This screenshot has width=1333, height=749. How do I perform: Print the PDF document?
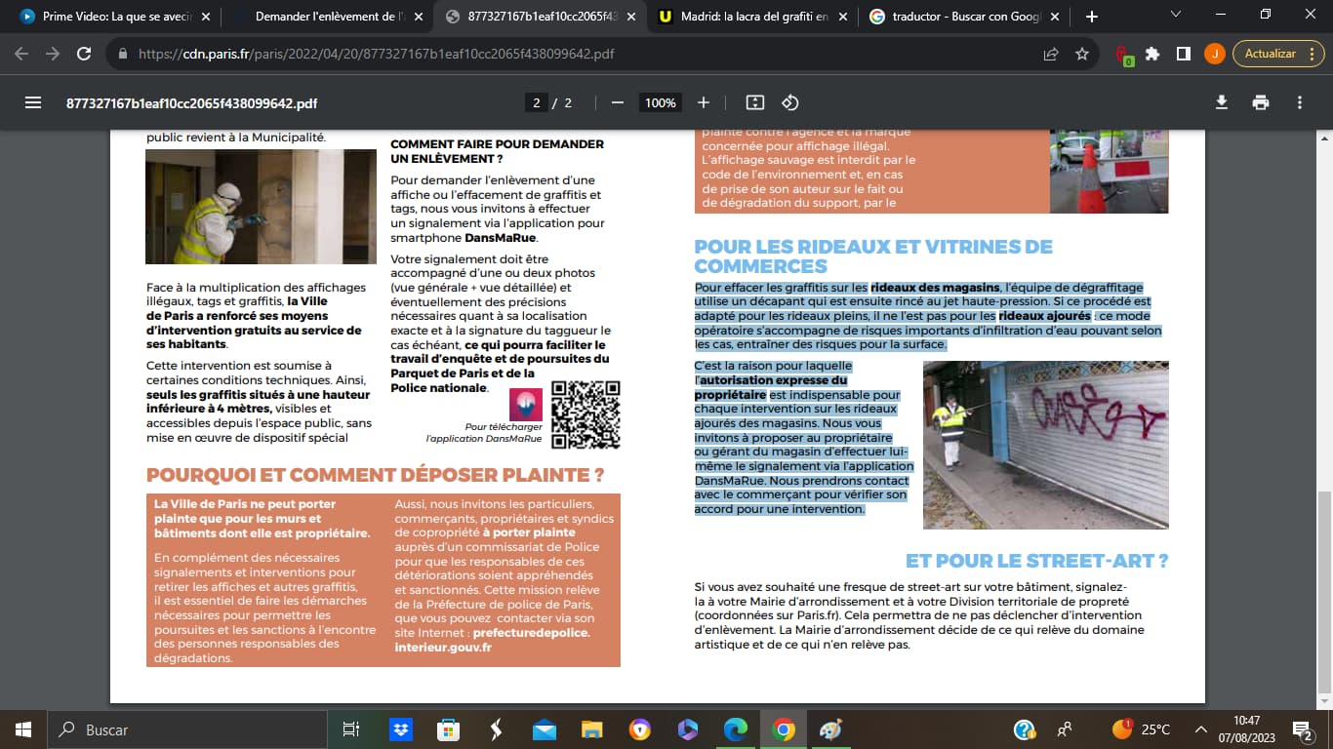1261,102
